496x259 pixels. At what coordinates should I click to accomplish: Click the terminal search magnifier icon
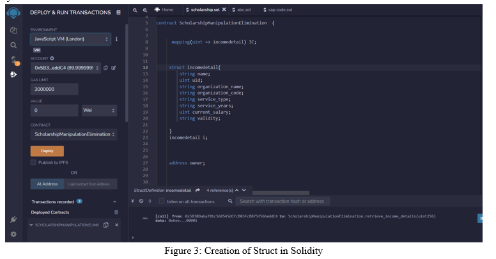pos(230,201)
